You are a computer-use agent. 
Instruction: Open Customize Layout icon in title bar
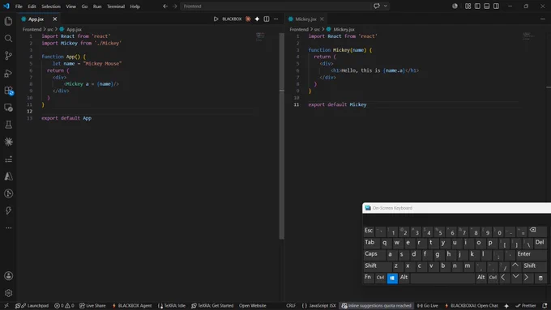pos(468,6)
